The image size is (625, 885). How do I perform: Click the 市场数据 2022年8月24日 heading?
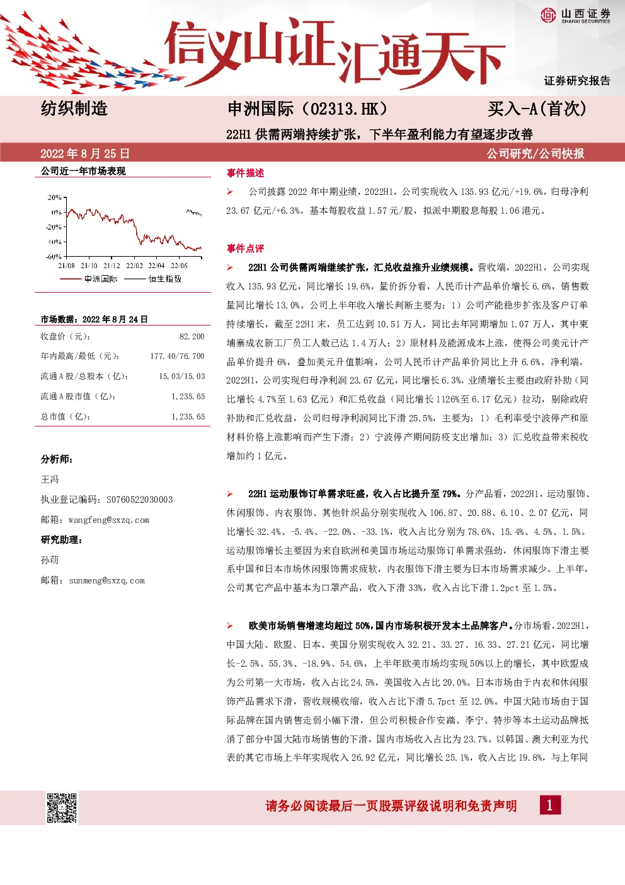[x=94, y=319]
